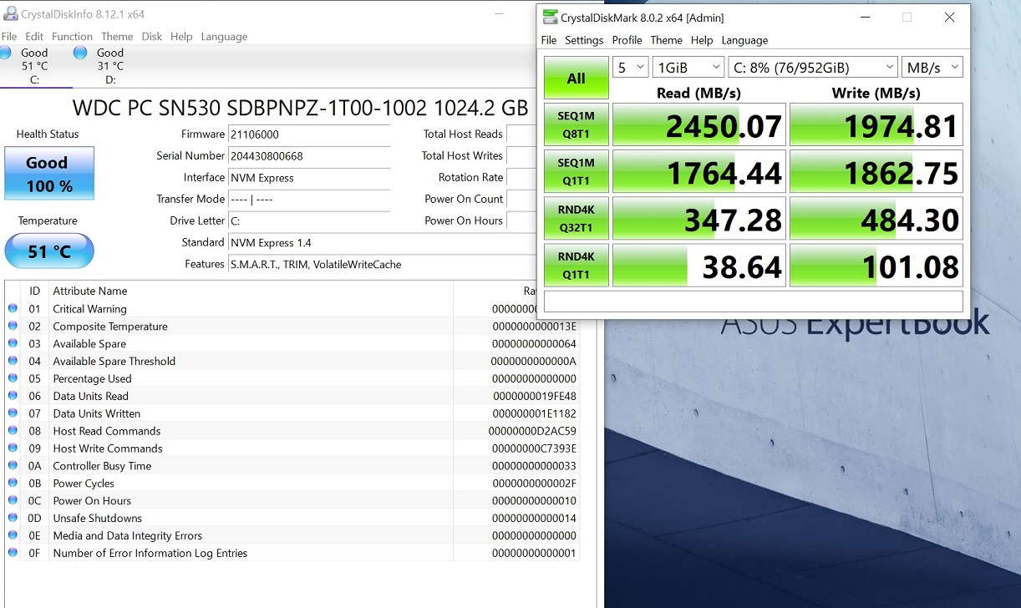The image size is (1021, 608).
Task: Click status orb beside Critical Warning attribute
Action: click(13, 308)
